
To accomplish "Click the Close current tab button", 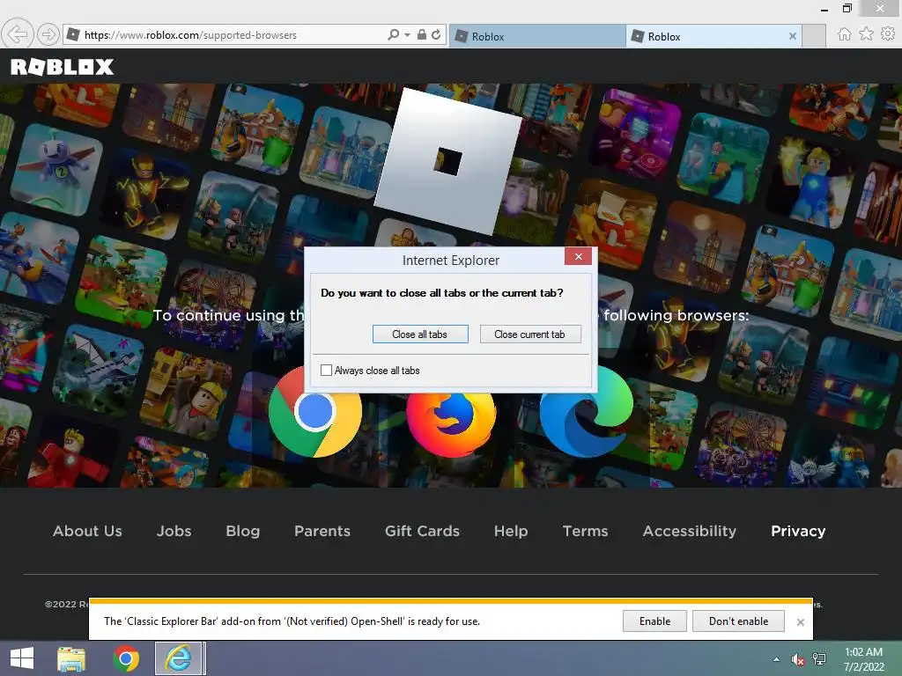I will [529, 334].
